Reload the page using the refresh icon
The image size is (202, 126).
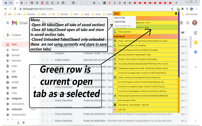coord(15,9)
